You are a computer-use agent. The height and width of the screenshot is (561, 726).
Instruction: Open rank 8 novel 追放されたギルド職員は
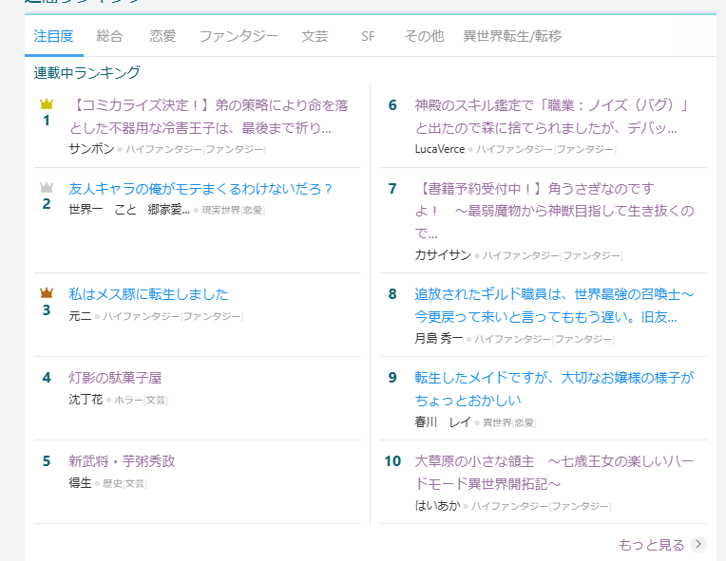click(x=554, y=305)
